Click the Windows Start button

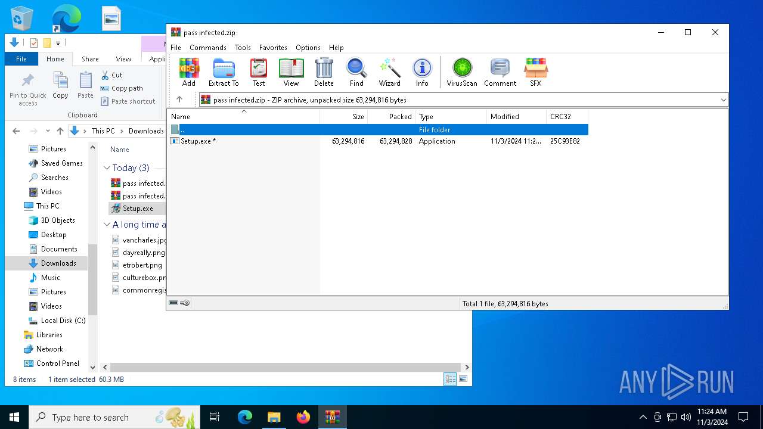14,417
